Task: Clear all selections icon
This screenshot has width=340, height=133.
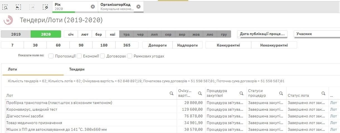Action: pyautogui.click(x=45, y=7)
